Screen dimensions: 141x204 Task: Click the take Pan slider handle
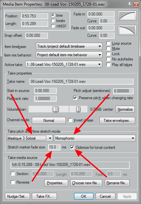click(x=78, y=109)
